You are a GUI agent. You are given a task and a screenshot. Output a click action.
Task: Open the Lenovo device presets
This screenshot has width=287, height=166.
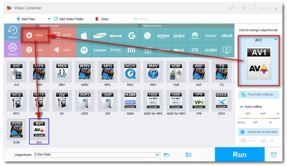[x=100, y=50]
